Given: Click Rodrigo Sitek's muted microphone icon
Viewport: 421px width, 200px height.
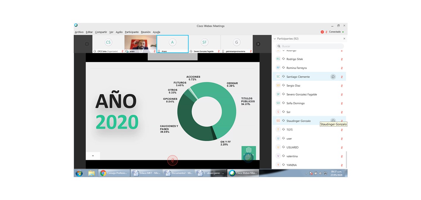Looking at the screenshot, I should [342, 59].
